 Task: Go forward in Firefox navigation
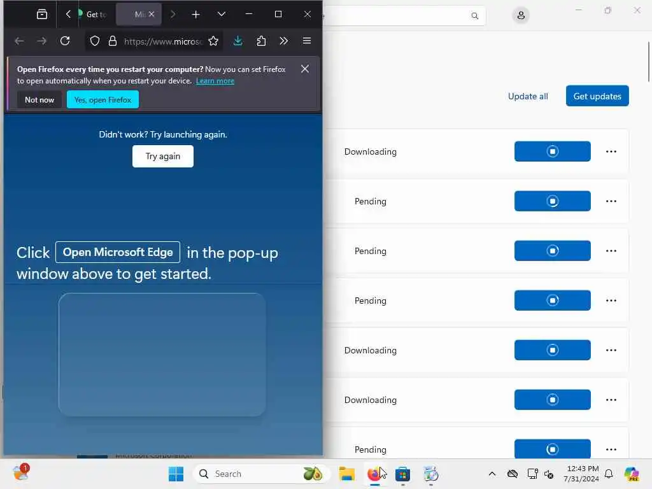click(41, 41)
